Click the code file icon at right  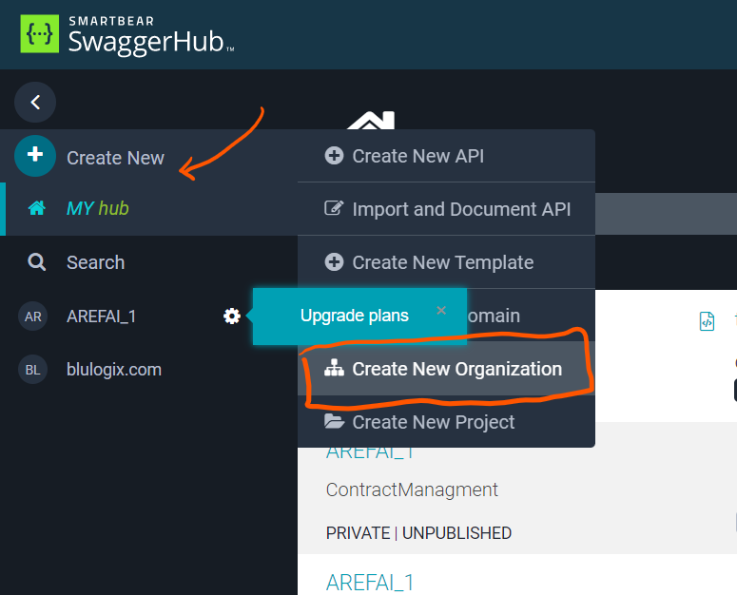click(x=707, y=321)
